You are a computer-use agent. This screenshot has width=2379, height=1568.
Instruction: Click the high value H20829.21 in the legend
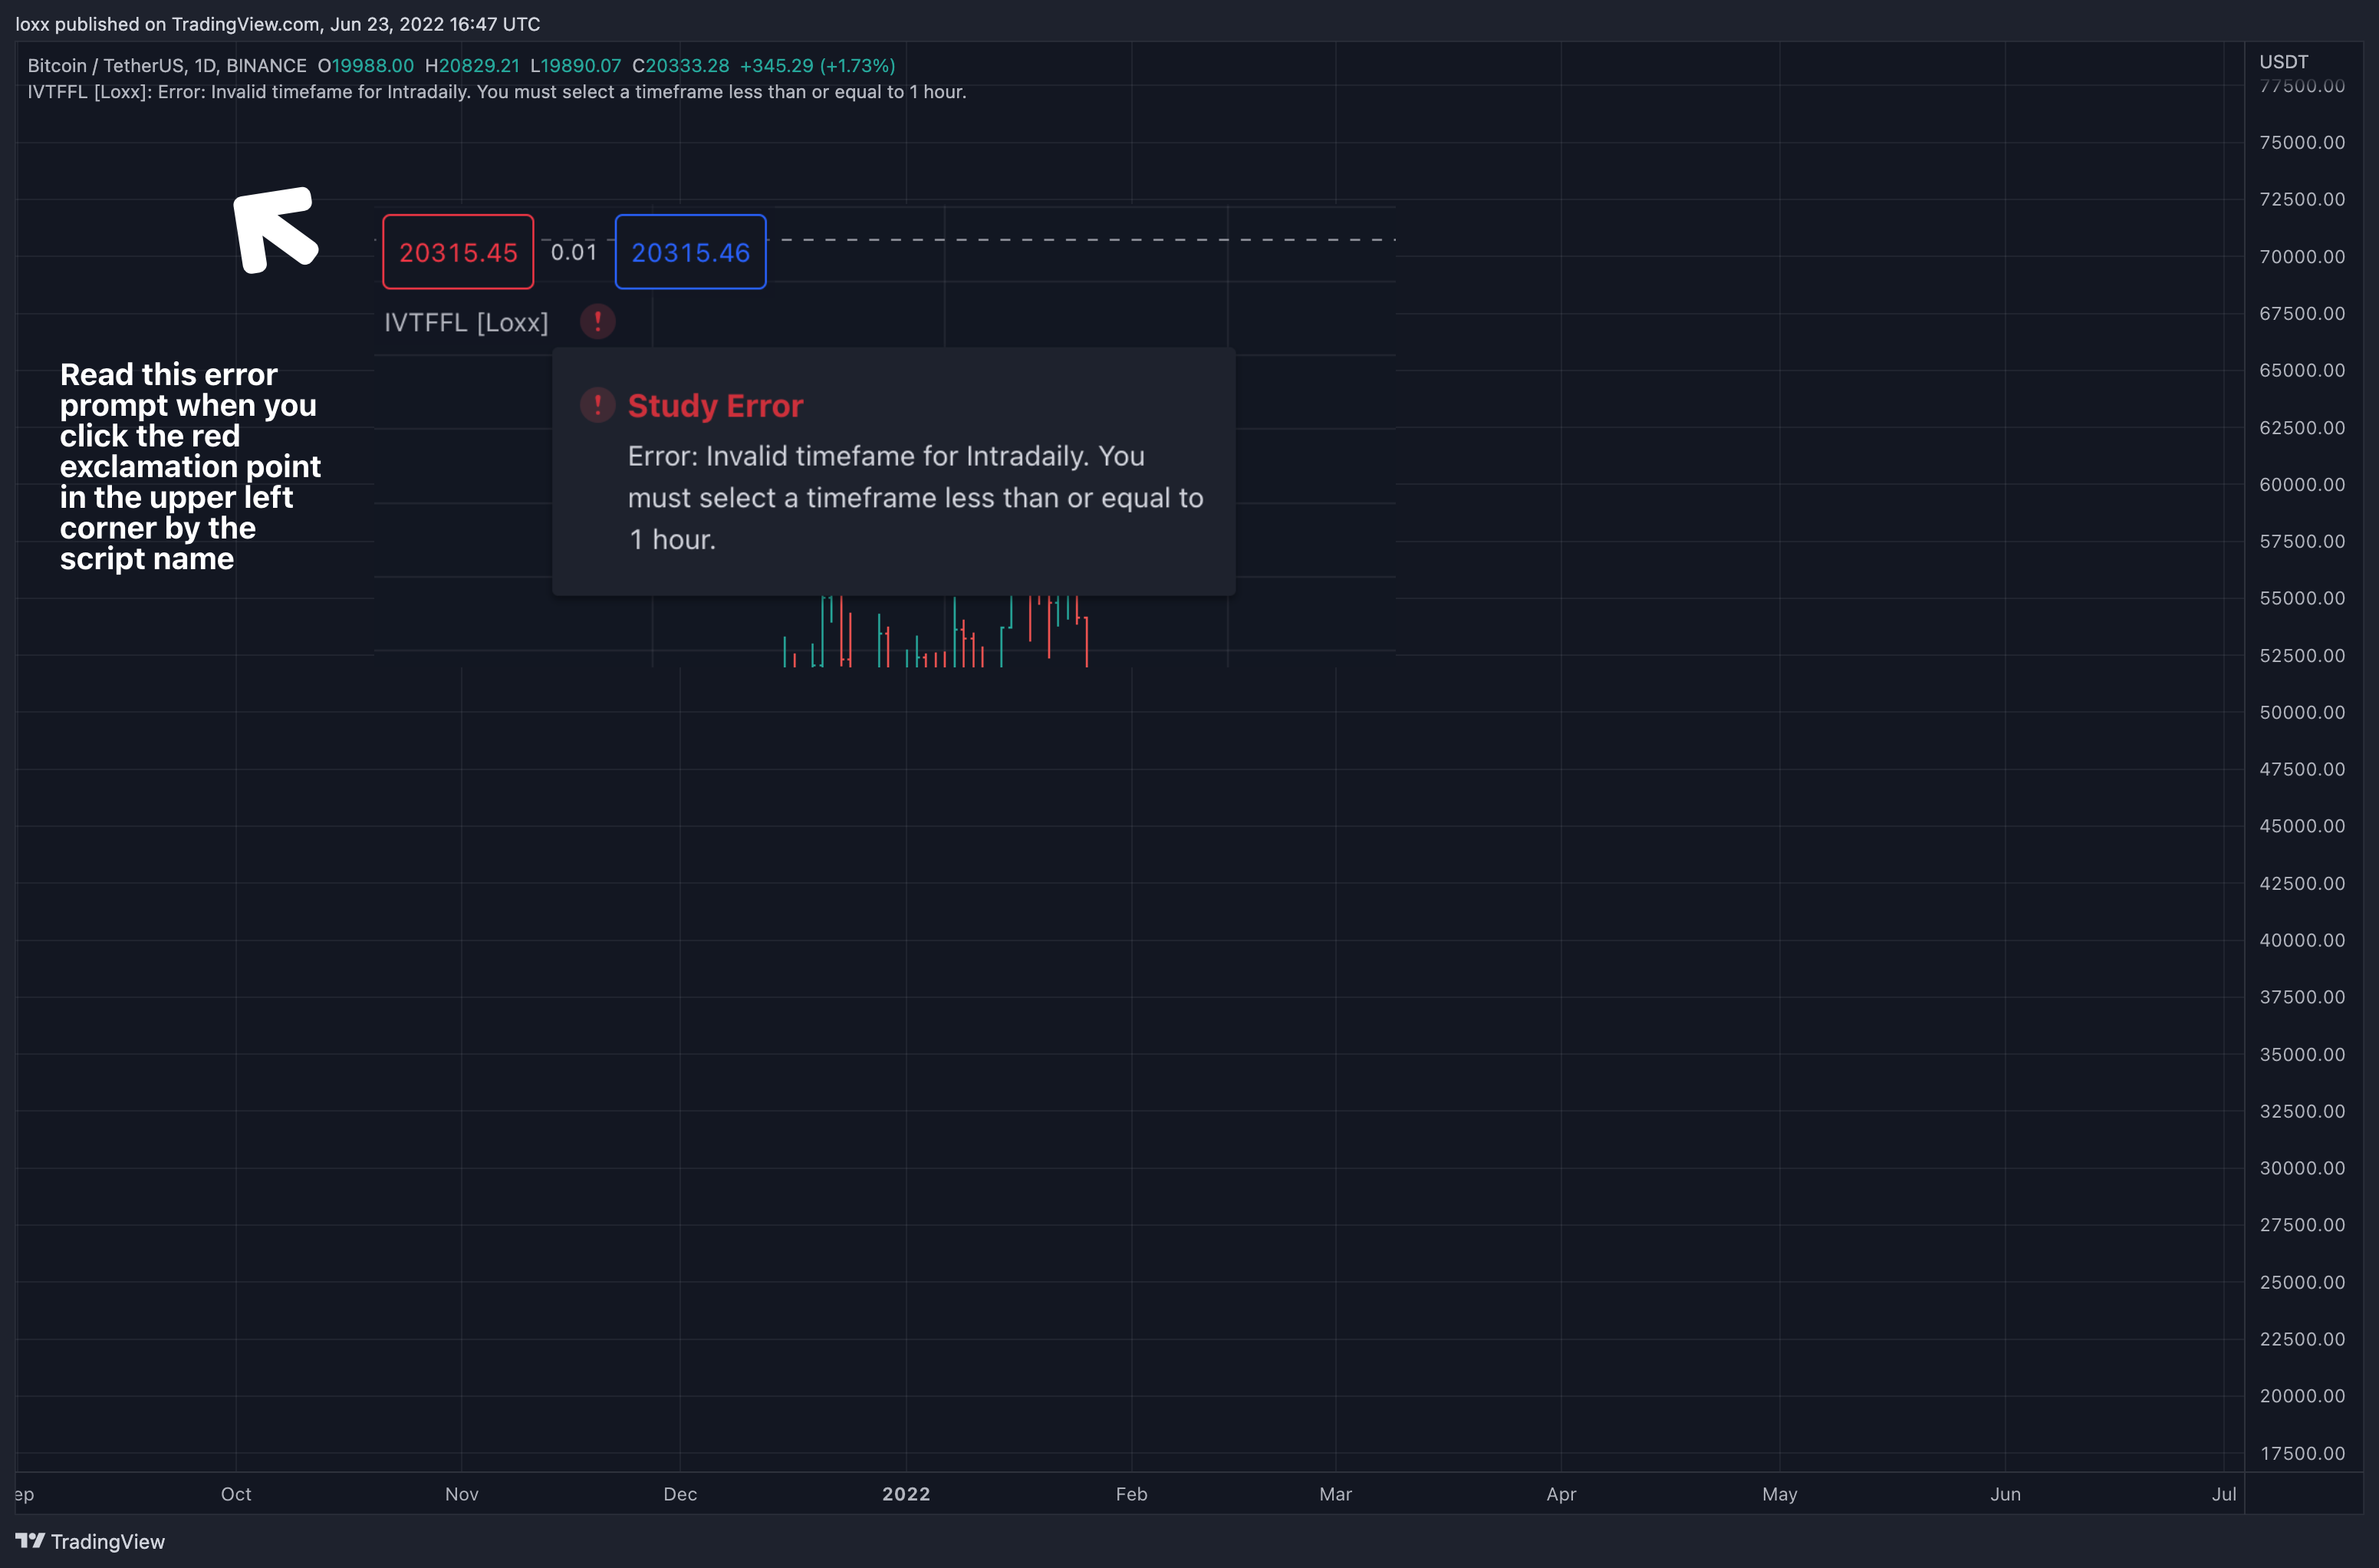click(472, 66)
